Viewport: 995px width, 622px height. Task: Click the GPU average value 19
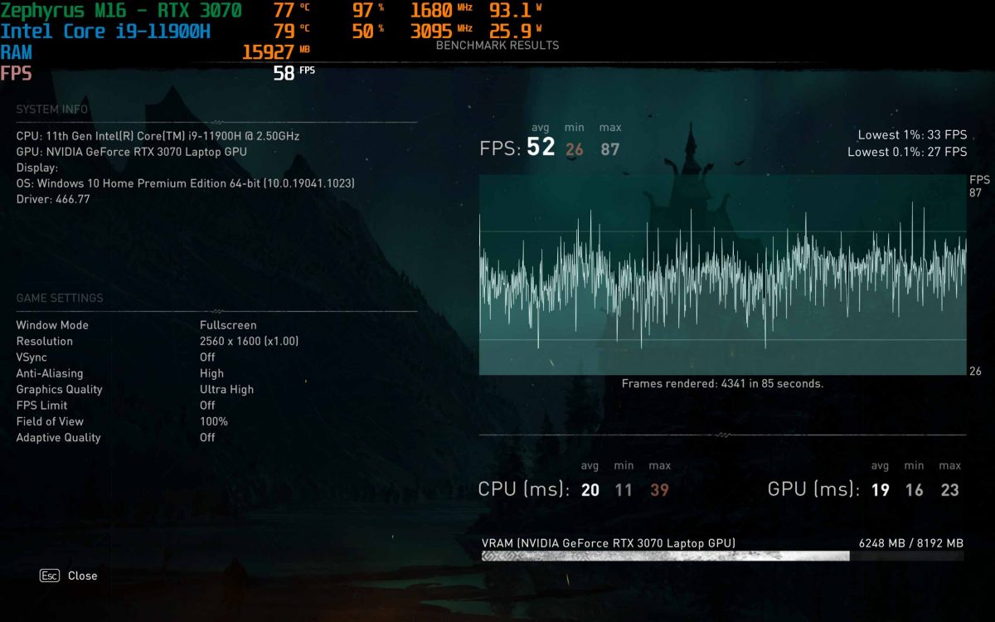pos(881,490)
